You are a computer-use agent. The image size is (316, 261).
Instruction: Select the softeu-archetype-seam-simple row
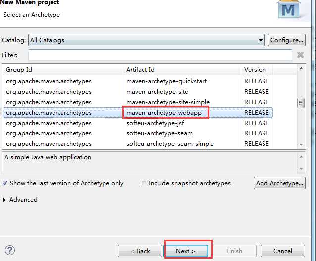click(x=138, y=144)
